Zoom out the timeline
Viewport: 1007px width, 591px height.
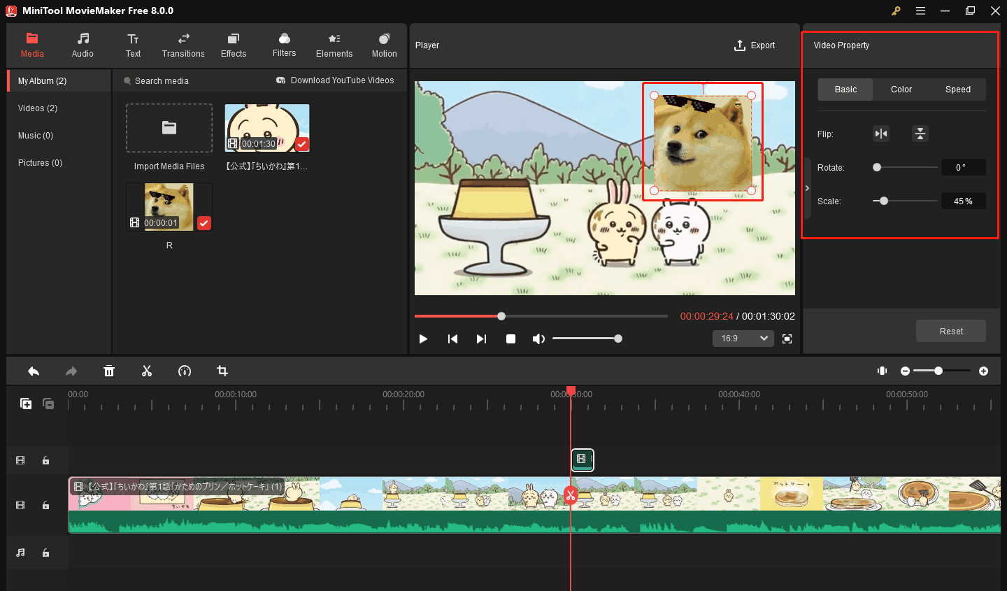[x=905, y=371]
